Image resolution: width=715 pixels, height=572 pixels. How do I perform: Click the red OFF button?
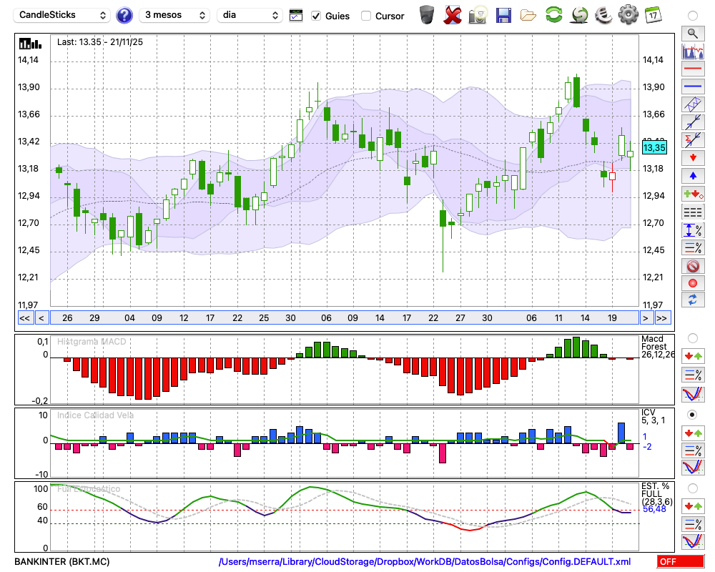(x=679, y=562)
